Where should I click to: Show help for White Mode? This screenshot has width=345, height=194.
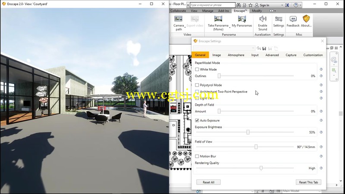click(321, 69)
